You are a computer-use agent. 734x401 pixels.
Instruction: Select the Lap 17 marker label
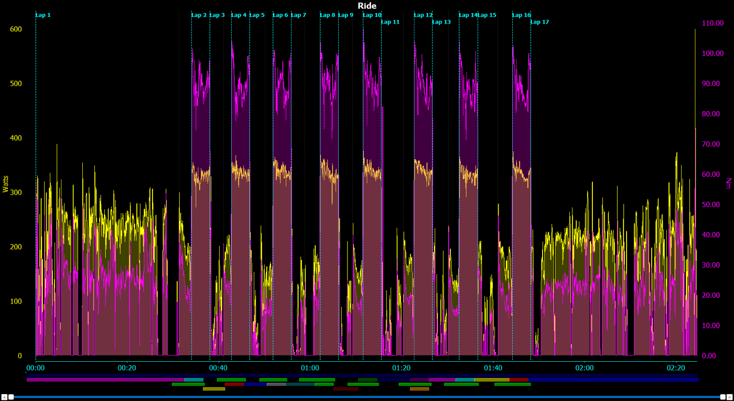point(540,22)
